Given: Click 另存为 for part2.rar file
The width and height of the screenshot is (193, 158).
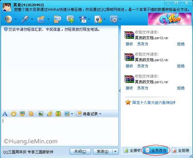Looking at the screenshot, I should click(x=142, y=66).
